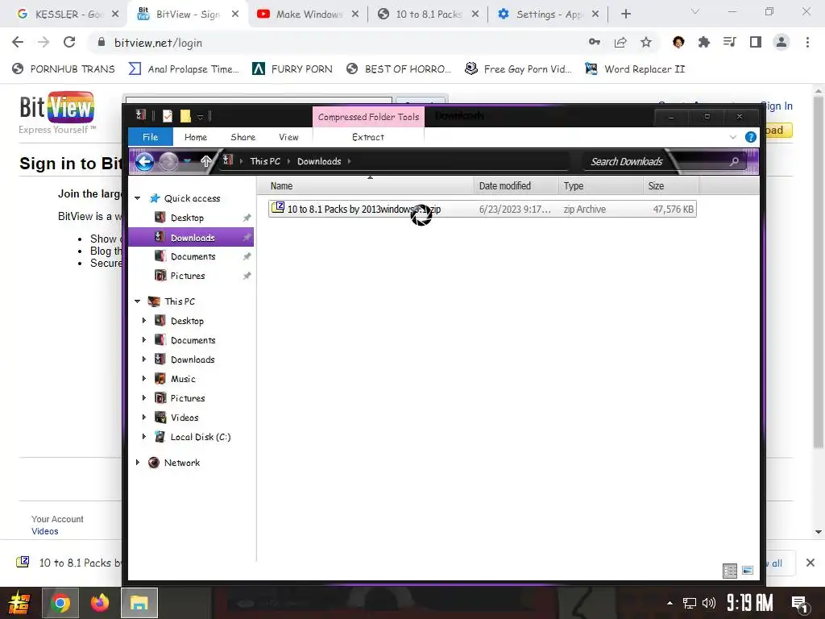The width and height of the screenshot is (825, 619).
Task: Show hidden system tray icons
Action: (670, 603)
